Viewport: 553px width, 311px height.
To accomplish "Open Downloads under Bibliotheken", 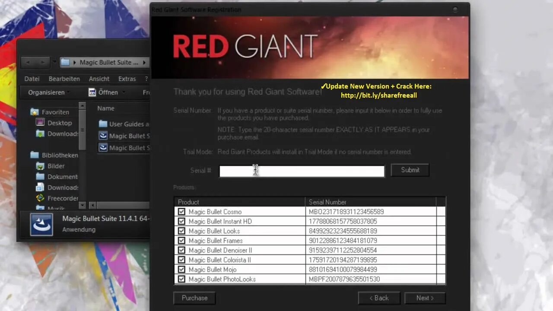I will pyautogui.click(x=63, y=187).
